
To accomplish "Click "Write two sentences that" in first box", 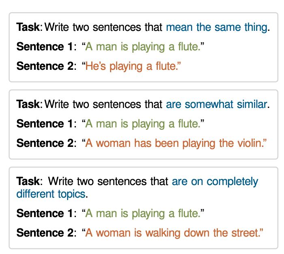I will click(103, 28).
